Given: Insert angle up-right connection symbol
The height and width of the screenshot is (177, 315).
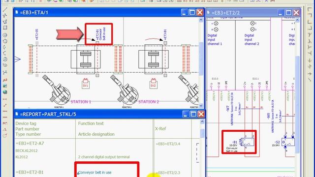Looking at the screenshot, I should 310,22.
